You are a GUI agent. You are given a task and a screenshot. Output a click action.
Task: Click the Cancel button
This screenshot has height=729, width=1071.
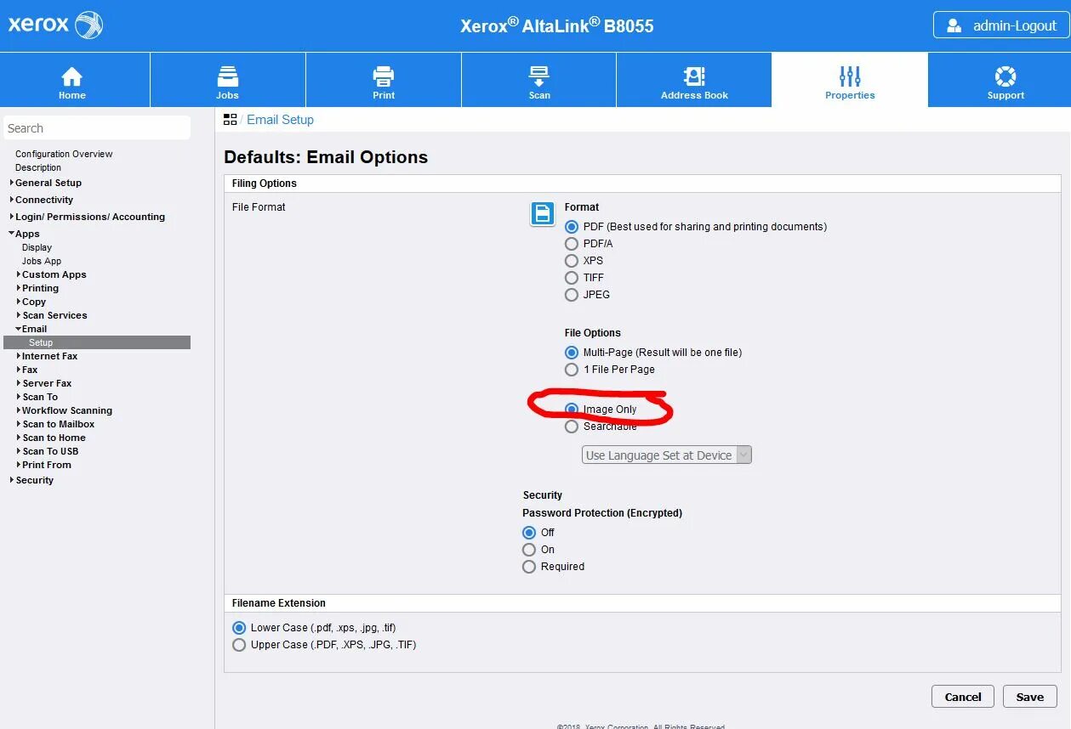point(963,697)
